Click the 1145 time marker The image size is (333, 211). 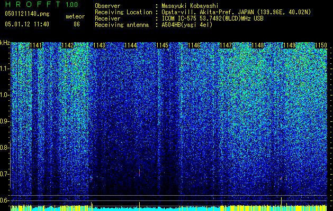162,45
